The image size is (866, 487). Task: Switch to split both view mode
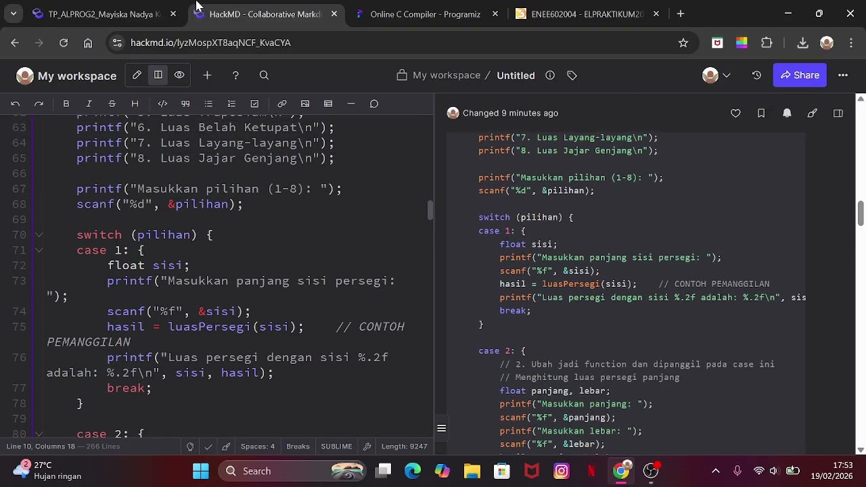pos(158,75)
